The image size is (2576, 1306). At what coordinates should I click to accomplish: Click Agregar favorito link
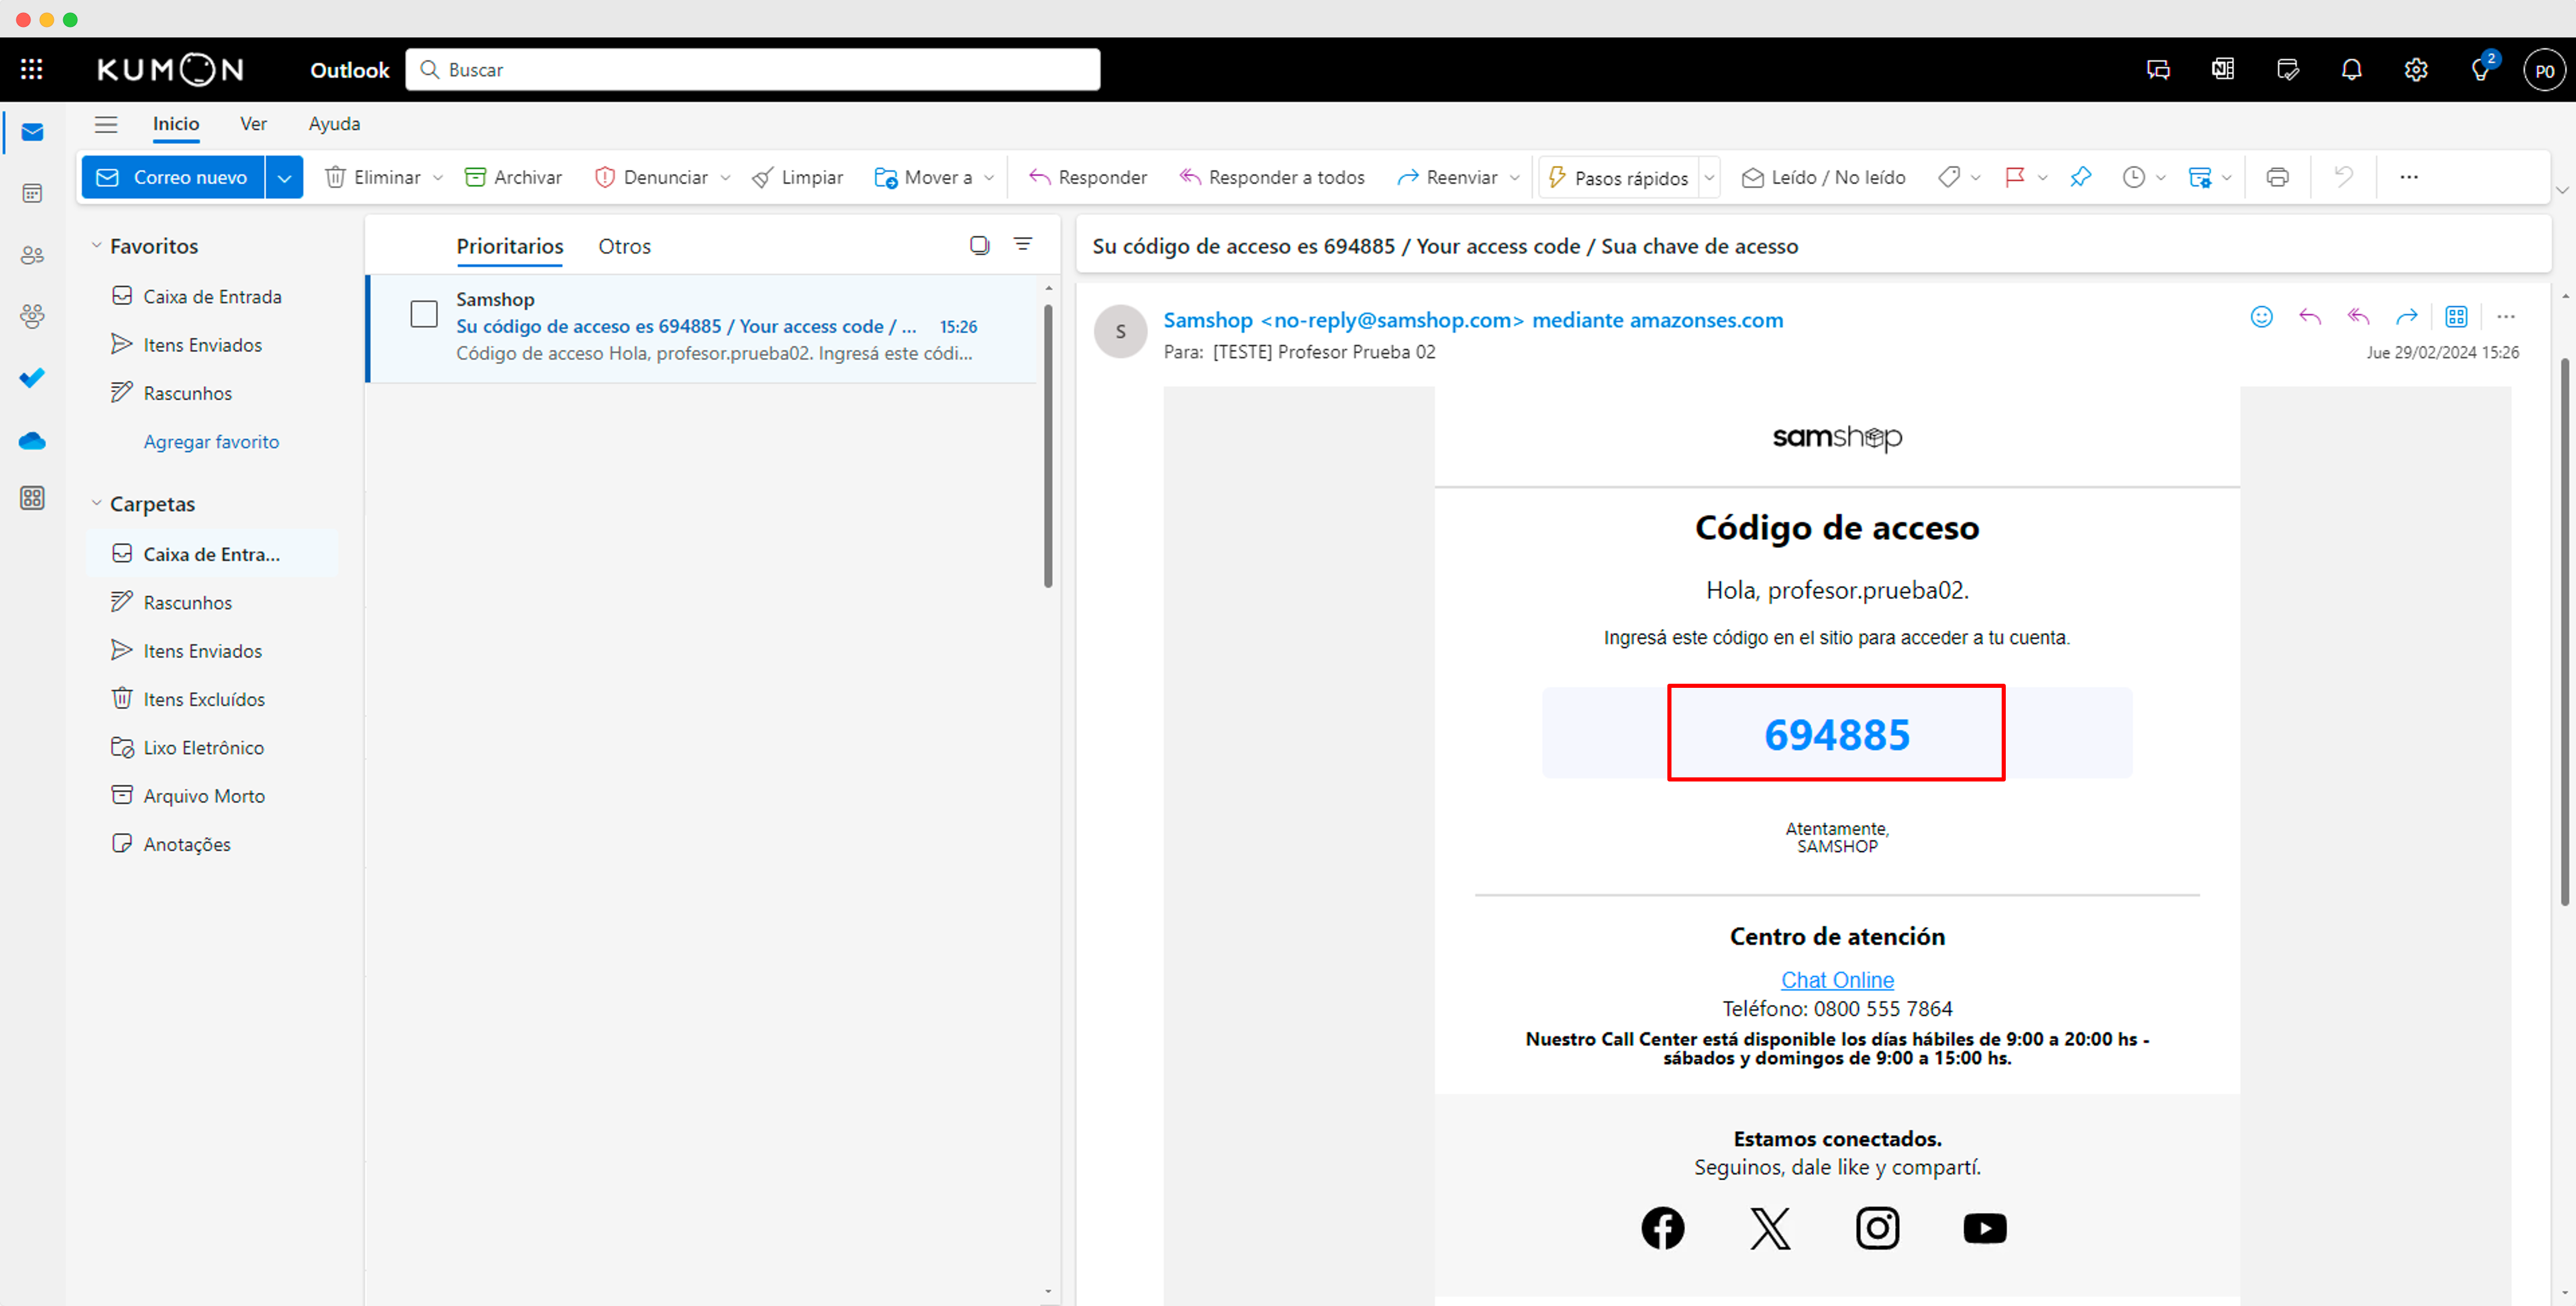[211, 441]
